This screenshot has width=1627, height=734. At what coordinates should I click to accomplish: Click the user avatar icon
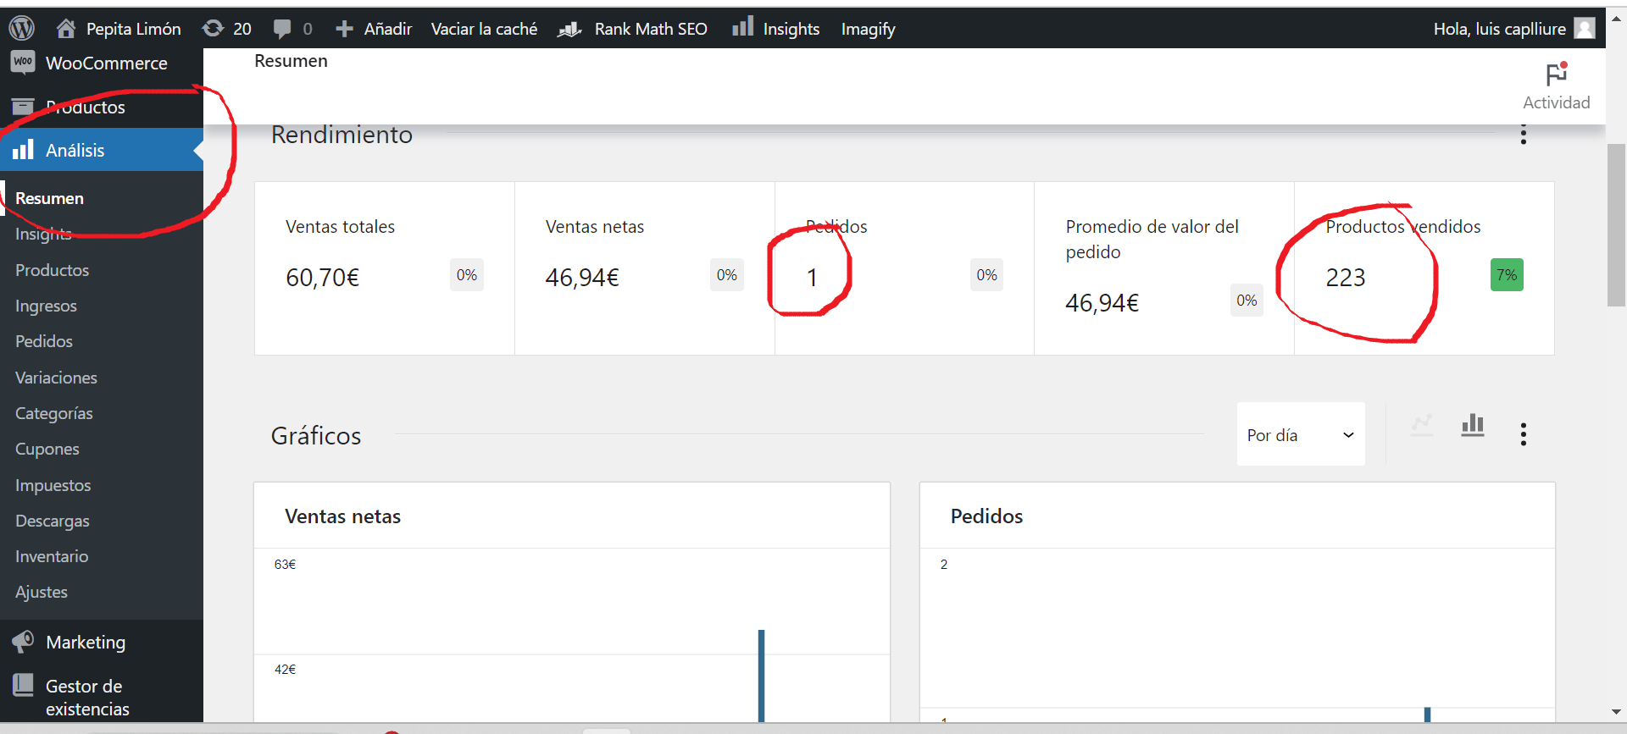[x=1585, y=28]
